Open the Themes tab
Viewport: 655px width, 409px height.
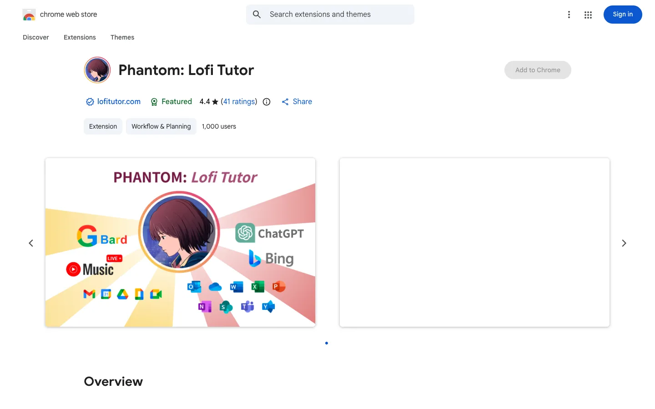122,37
